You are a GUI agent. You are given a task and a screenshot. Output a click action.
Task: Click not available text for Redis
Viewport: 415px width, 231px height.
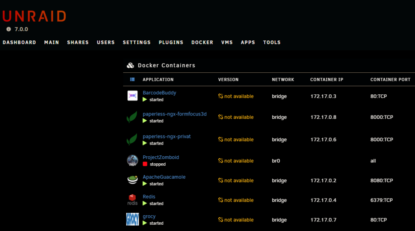click(239, 200)
